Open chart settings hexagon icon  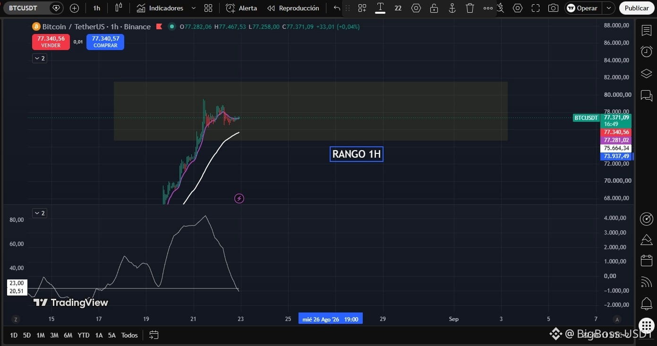[518, 8]
